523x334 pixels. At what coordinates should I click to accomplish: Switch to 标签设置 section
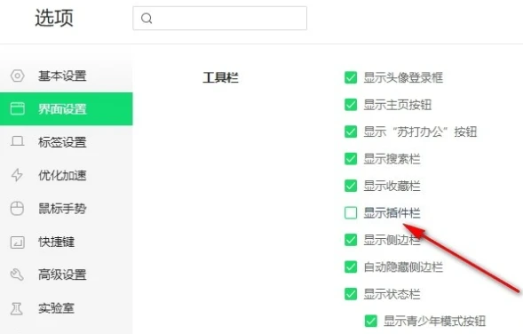67,142
